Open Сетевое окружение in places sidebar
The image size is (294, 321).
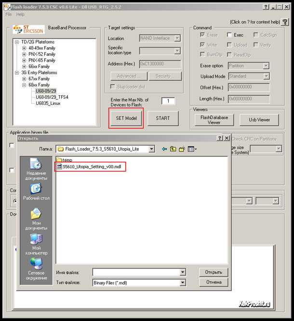36,268
